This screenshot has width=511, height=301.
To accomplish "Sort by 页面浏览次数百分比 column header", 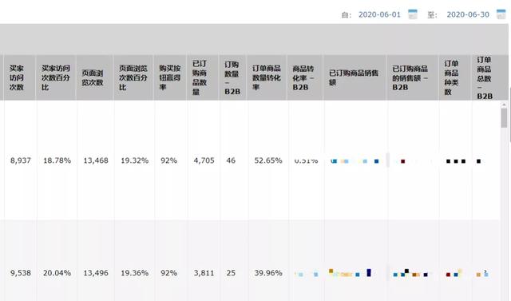I will (x=133, y=77).
